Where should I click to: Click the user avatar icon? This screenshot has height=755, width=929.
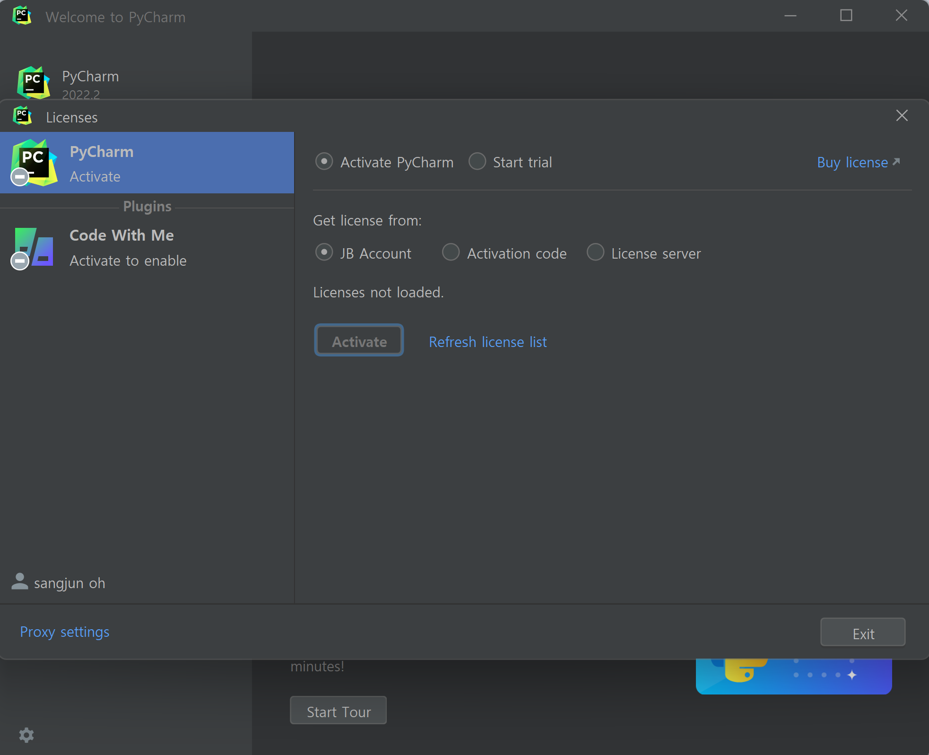click(x=20, y=582)
